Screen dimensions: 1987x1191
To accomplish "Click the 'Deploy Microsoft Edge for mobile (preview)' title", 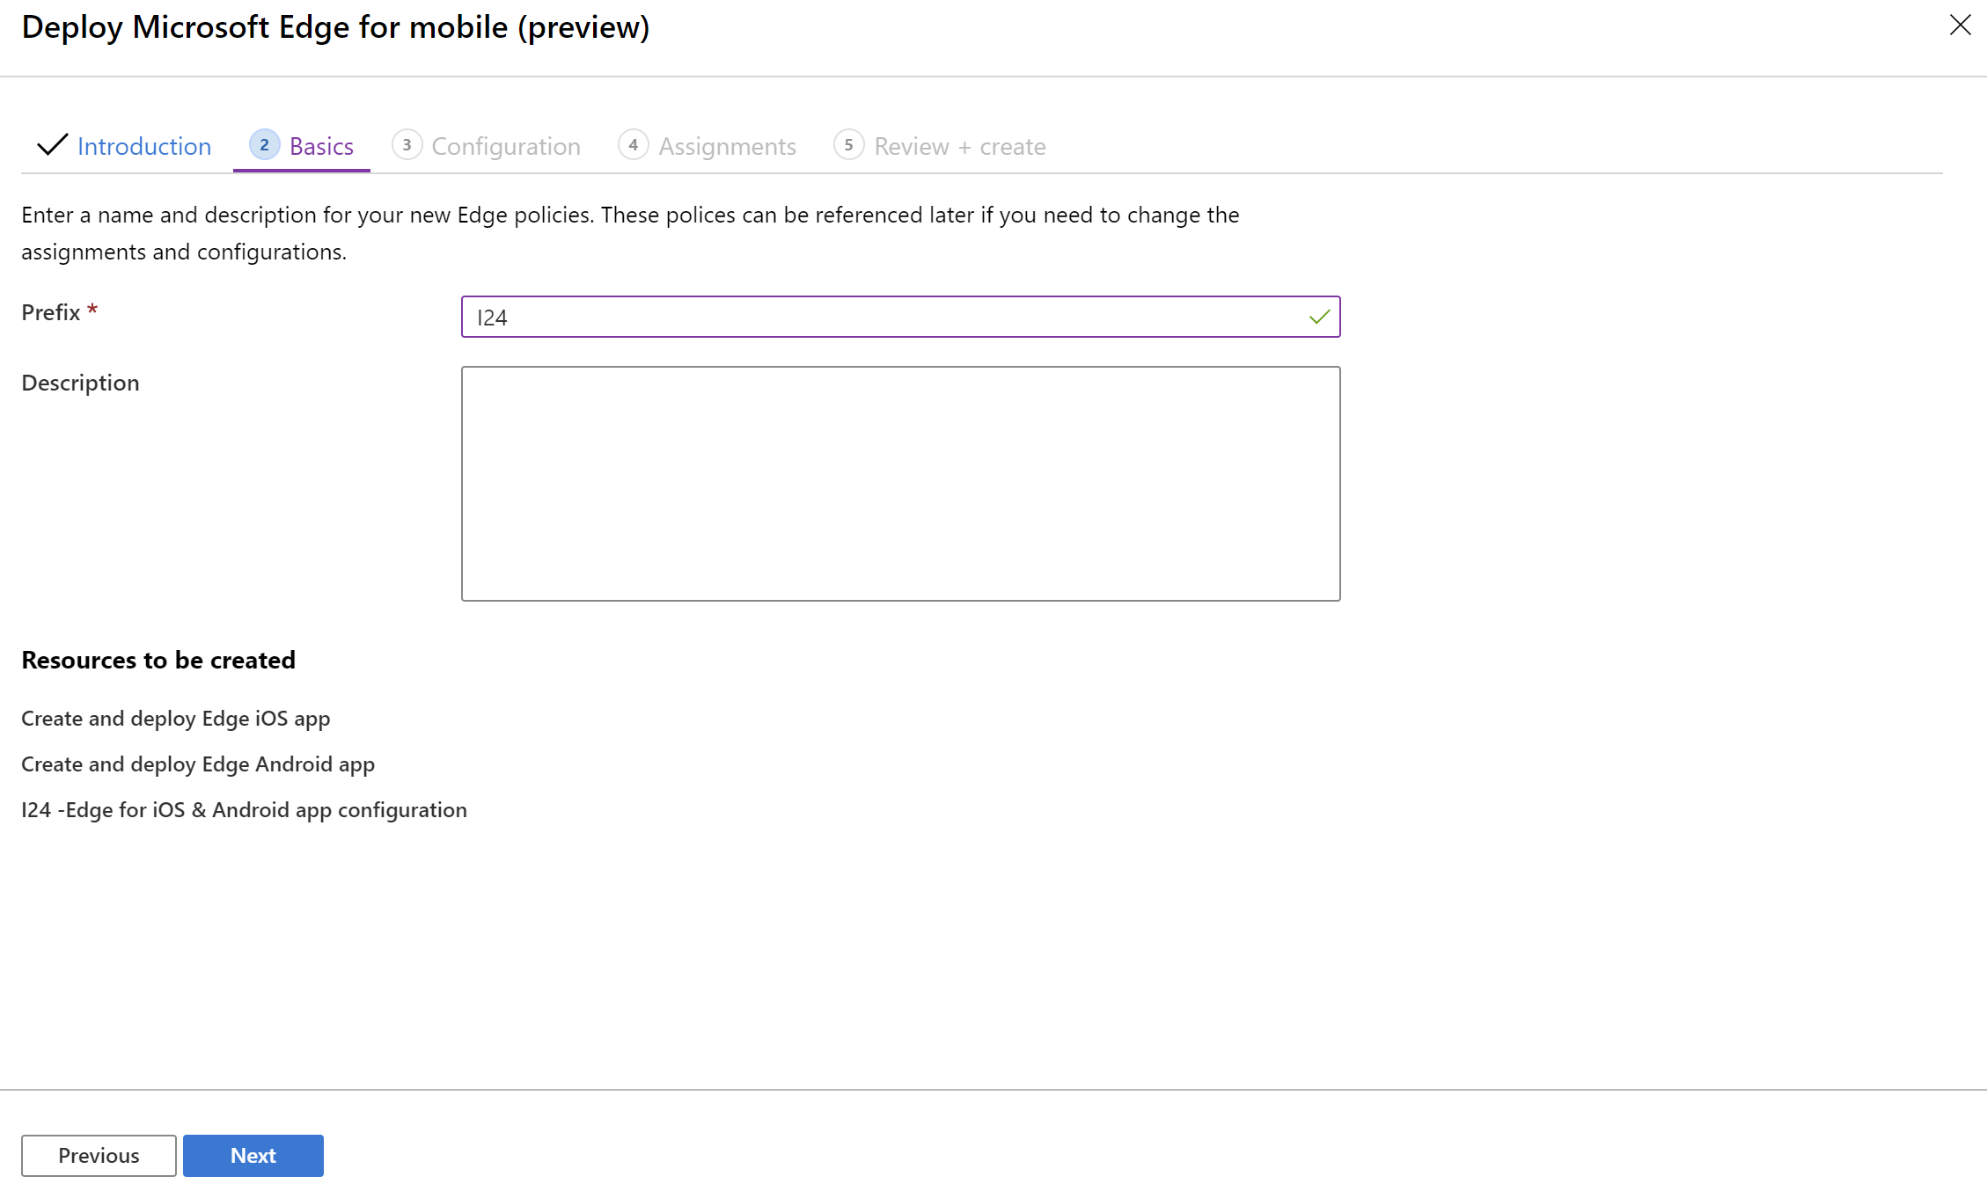I will (x=335, y=27).
